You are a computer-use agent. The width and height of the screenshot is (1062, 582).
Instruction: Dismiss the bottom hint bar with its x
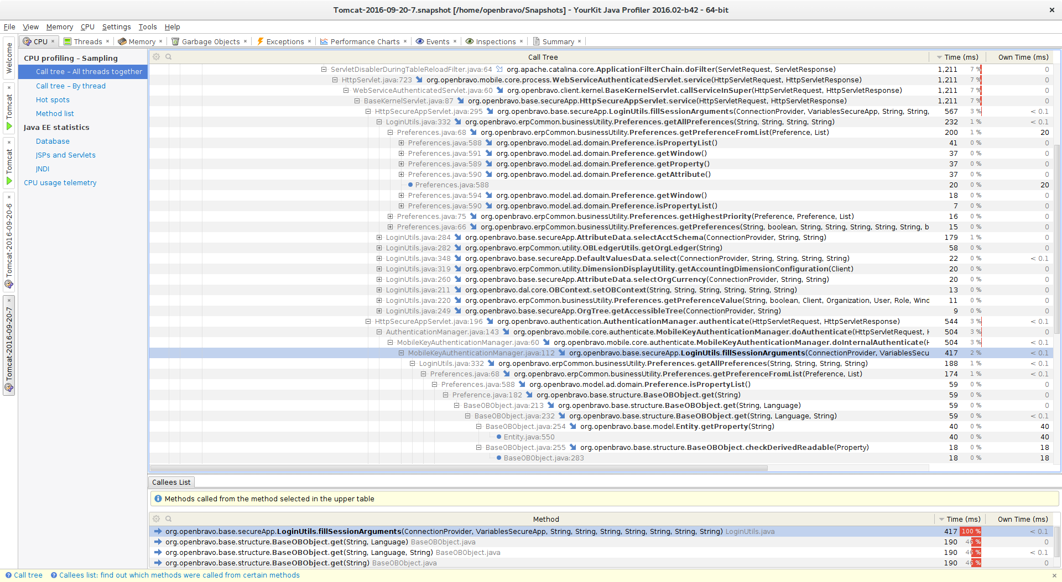pos(1054,575)
